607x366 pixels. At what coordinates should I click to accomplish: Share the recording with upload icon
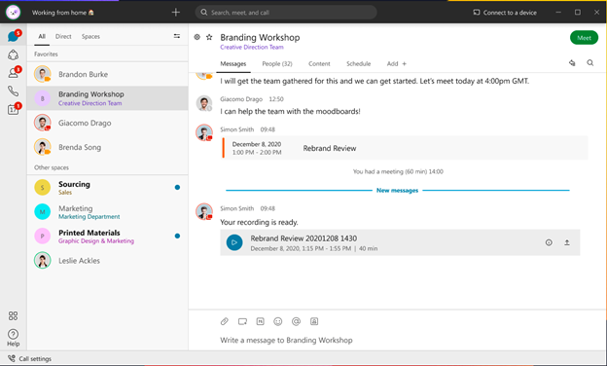click(x=567, y=242)
